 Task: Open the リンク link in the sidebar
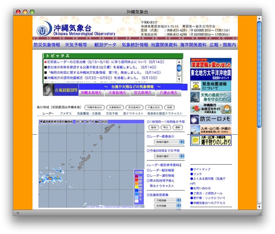click(x=196, y=174)
